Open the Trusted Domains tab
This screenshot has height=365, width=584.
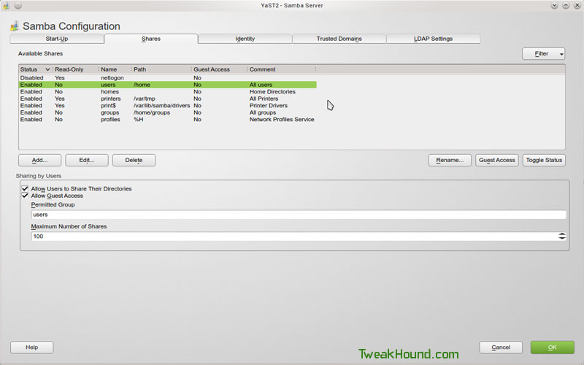tap(339, 39)
